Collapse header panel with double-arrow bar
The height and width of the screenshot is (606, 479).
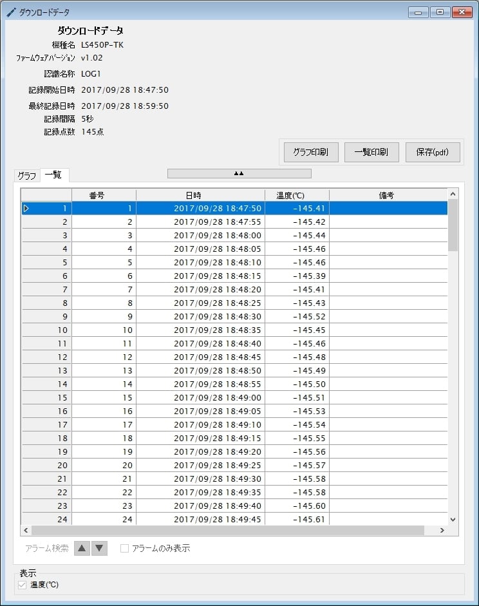click(239, 173)
